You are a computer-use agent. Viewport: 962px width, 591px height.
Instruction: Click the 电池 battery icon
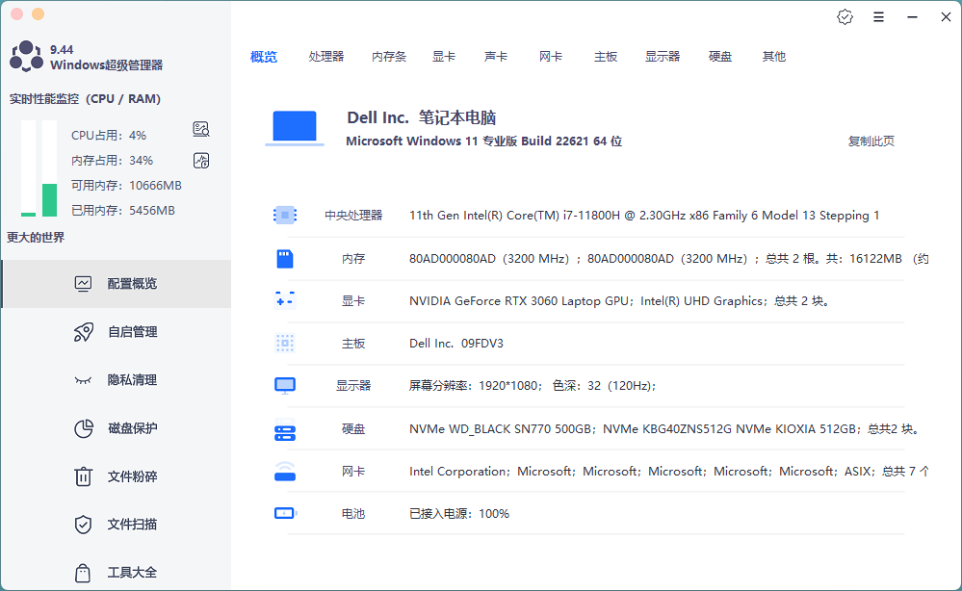[x=285, y=513]
